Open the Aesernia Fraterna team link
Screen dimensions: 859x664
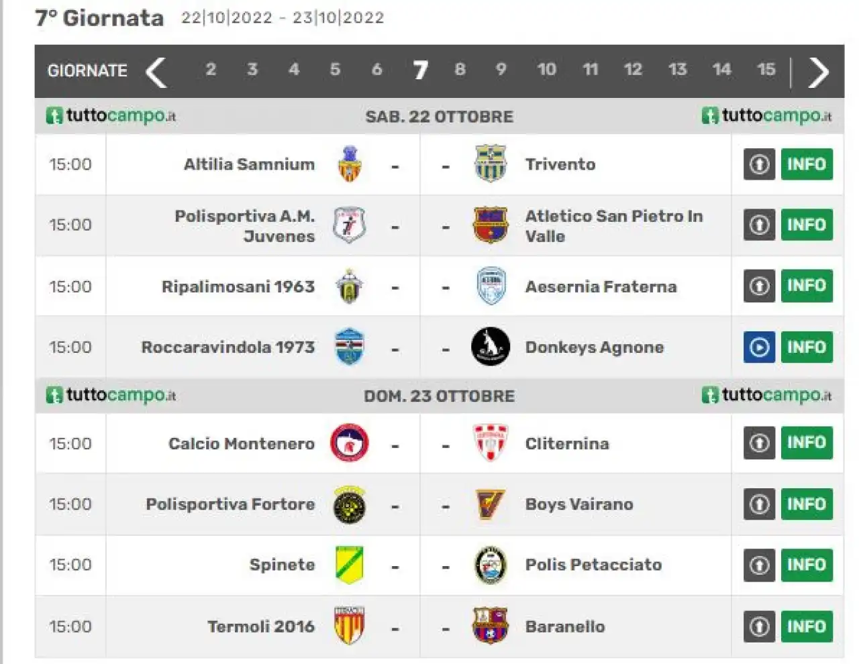[x=601, y=287]
